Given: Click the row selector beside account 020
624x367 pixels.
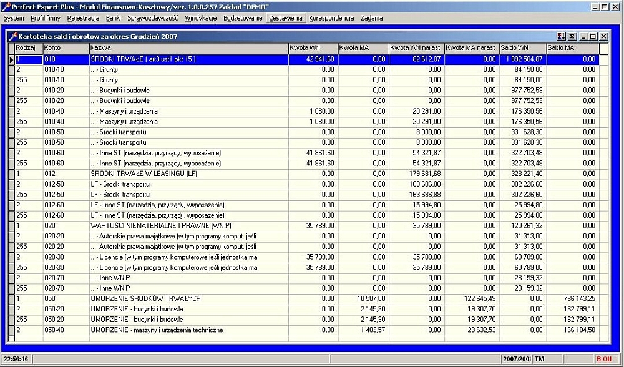Looking at the screenshot, I should [11, 226].
